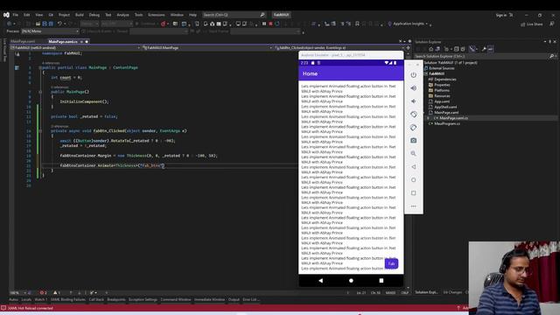Viewport: 560px width, 315px height.
Task: Select External Sources in Solution Explorer
Action: click(442, 68)
